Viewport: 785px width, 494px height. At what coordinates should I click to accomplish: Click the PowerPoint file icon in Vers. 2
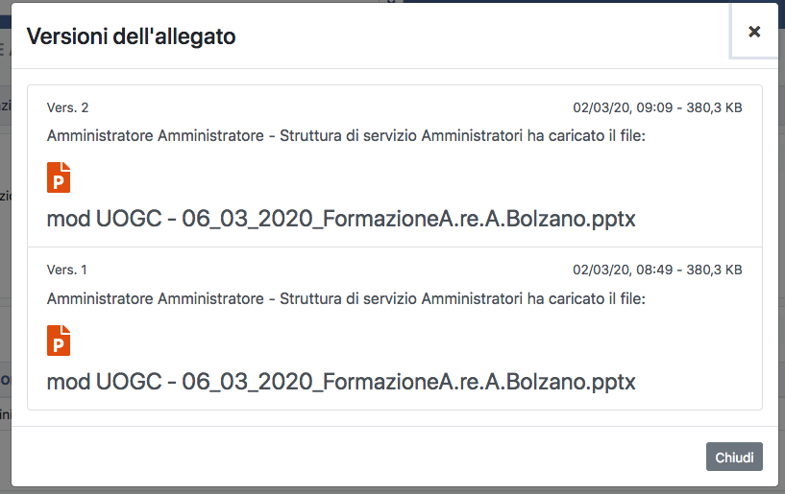pyautogui.click(x=59, y=177)
